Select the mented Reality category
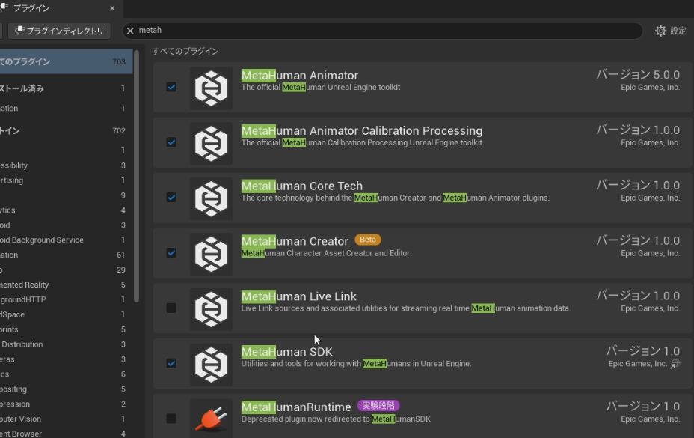Screen dimensions: 694x438 [67, 285]
